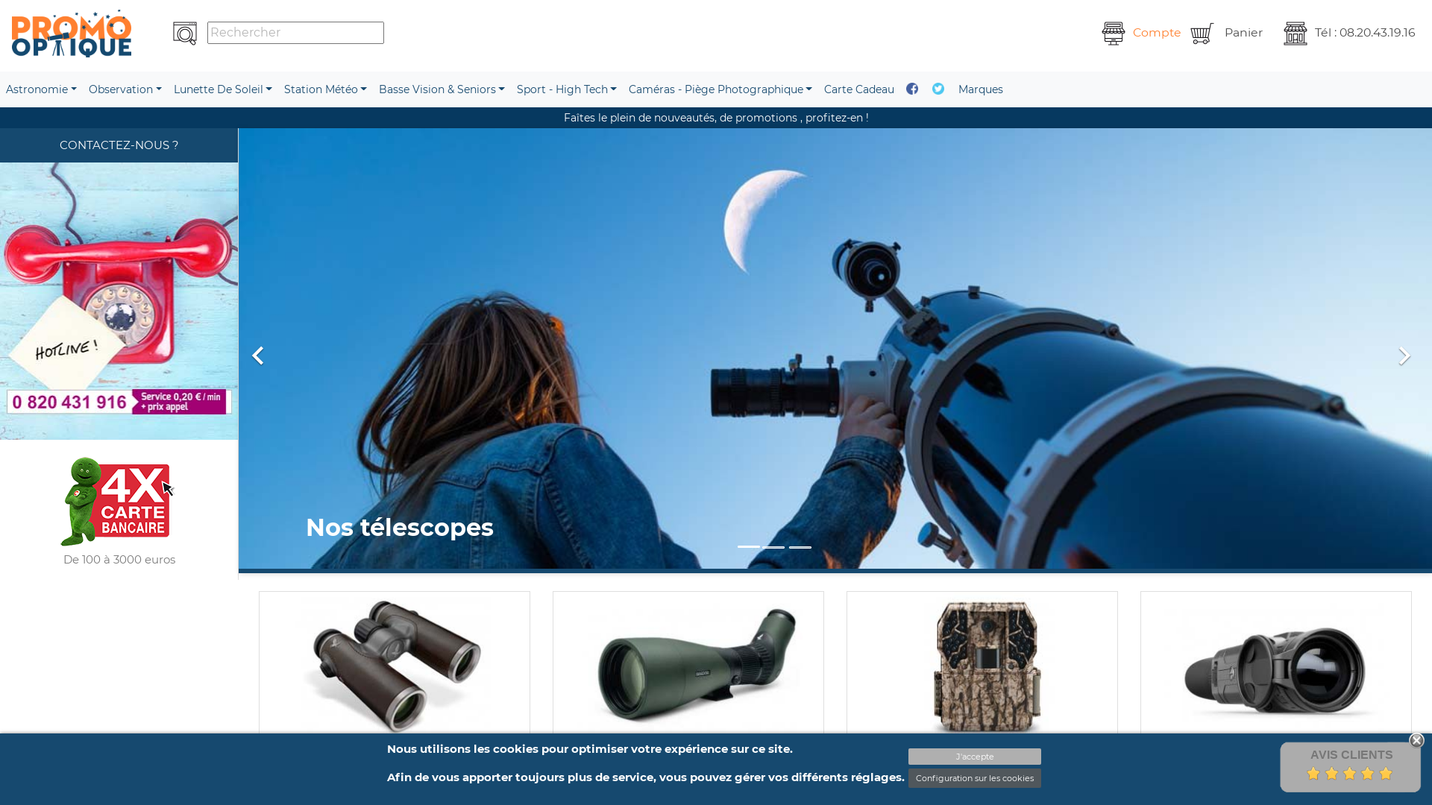1432x805 pixels.
Task: Open the Marques menu item
Action: pos(981,89)
